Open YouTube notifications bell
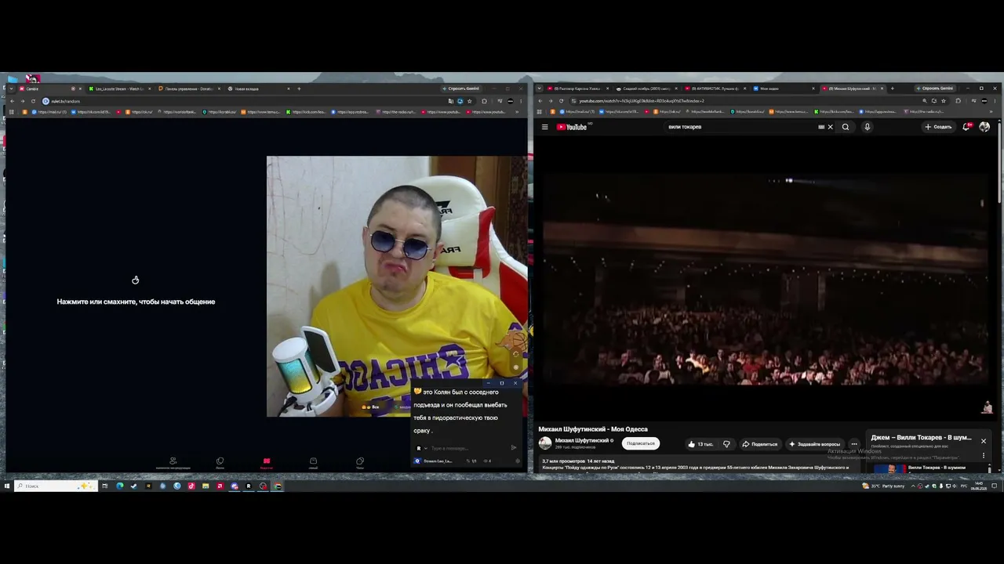This screenshot has height=564, width=1004. [967, 127]
